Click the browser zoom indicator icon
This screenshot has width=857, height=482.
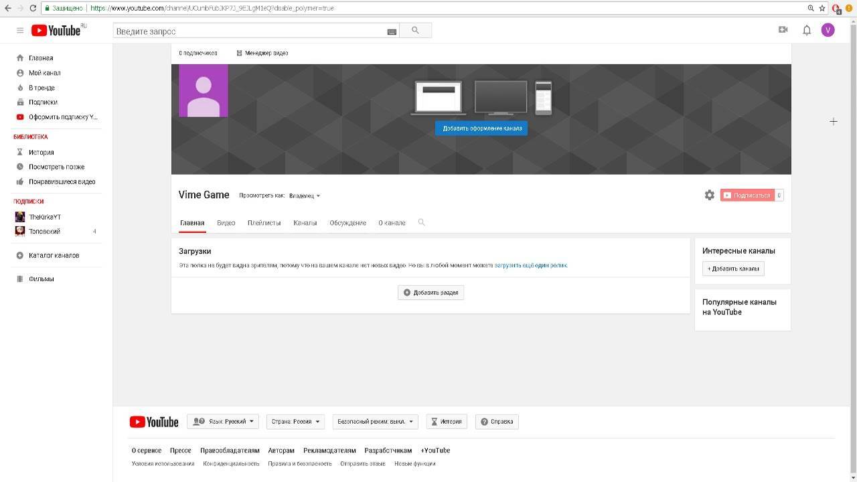tap(811, 8)
